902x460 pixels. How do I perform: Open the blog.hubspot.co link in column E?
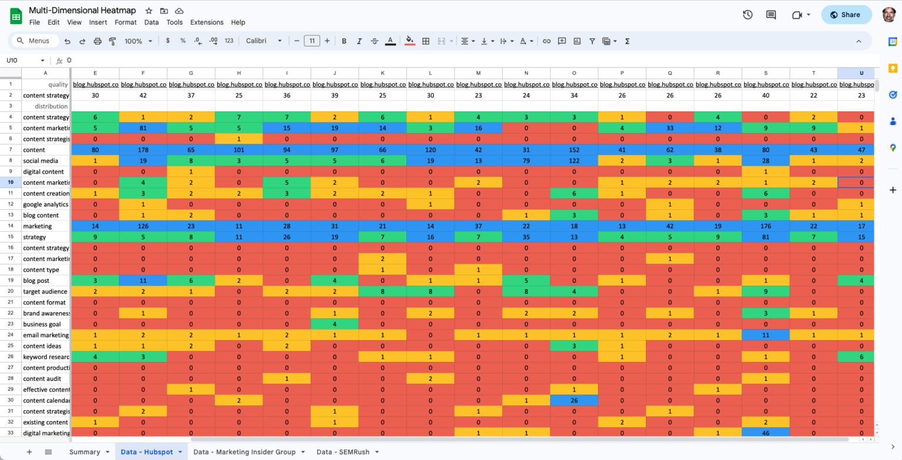[x=95, y=84]
